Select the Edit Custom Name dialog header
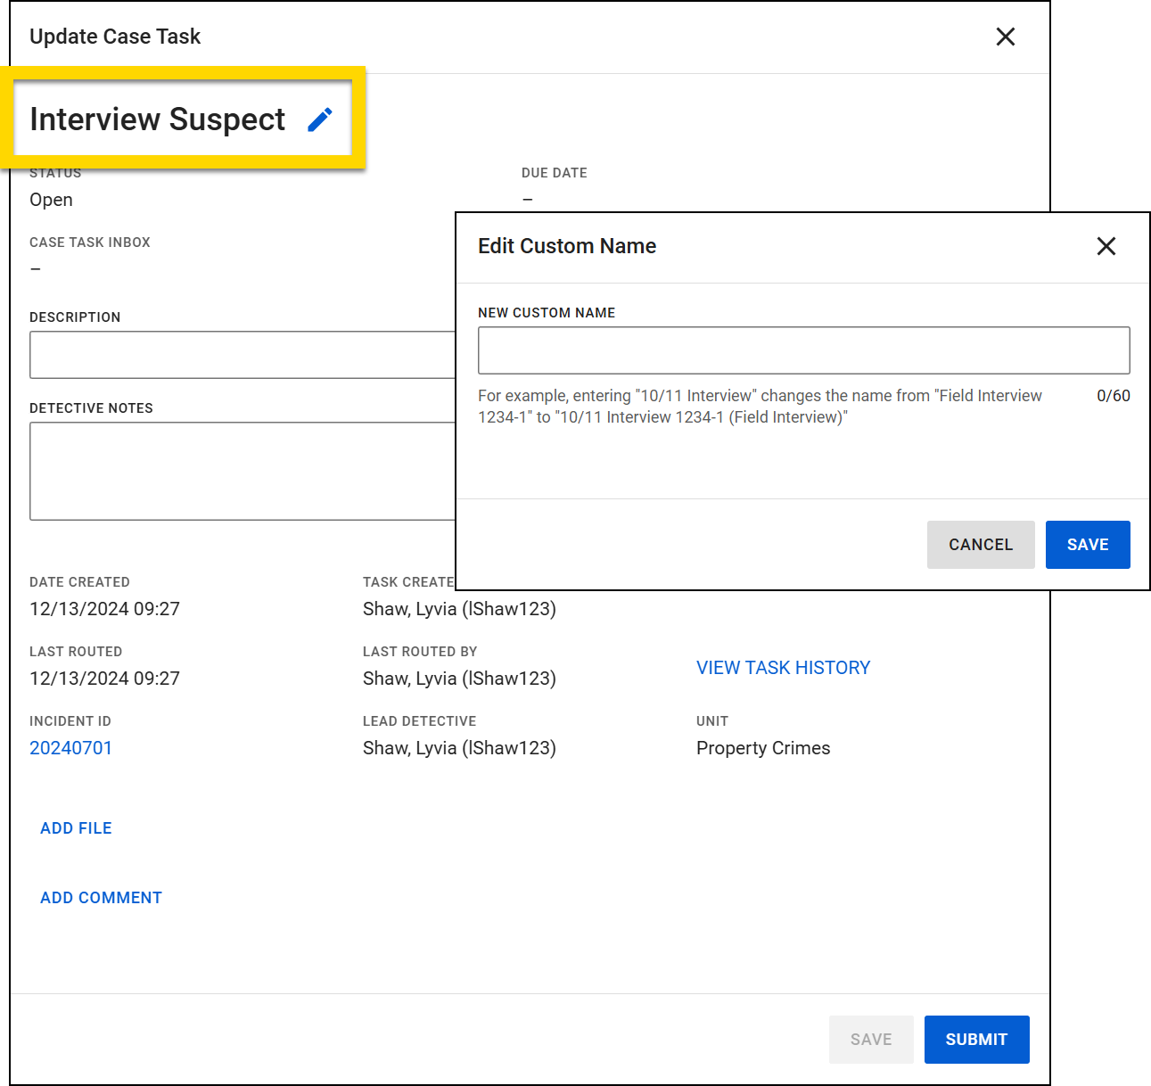Screen dimensions: 1151x1086 567,246
